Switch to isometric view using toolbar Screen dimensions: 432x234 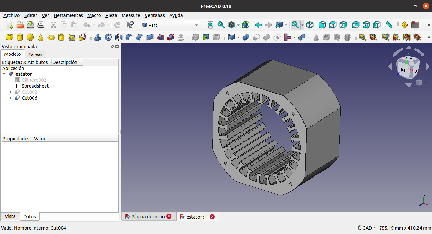coord(310,25)
